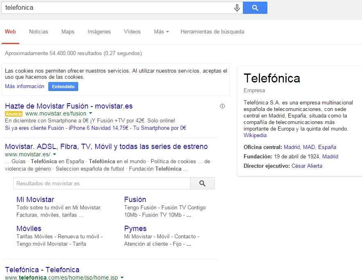Click the voice search microphone icon

coord(237,8)
